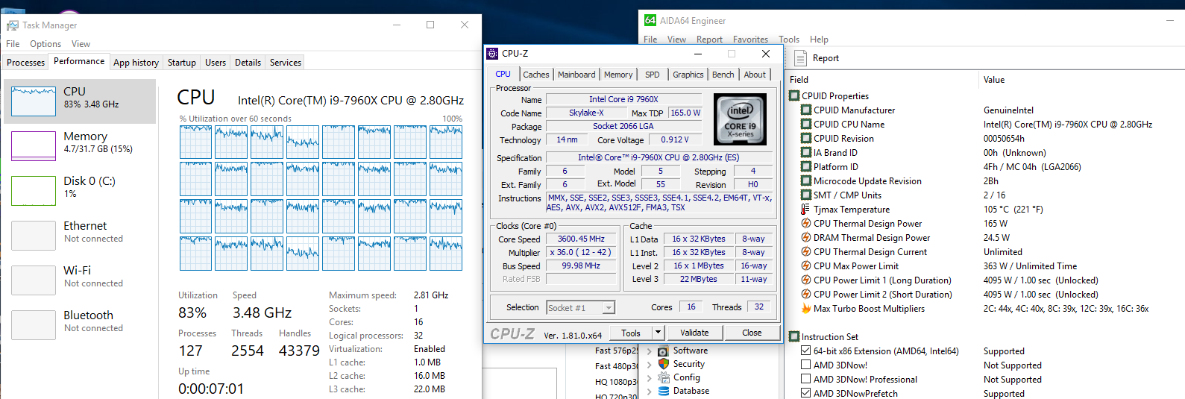Click chip icon beside CPUID Manufacturer
This screenshot has height=399, width=1185.
point(806,110)
